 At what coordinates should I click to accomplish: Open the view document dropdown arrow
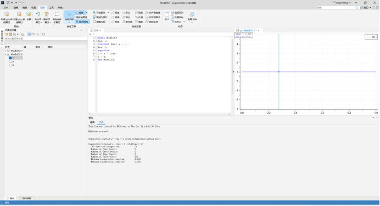pyautogui.click(x=192, y=23)
